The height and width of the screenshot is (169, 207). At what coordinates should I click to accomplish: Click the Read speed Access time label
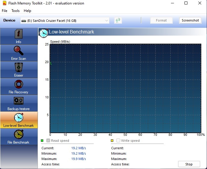click(x=50, y=164)
